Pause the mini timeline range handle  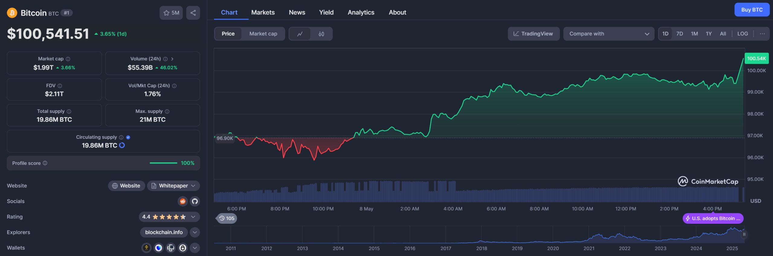[x=744, y=234]
